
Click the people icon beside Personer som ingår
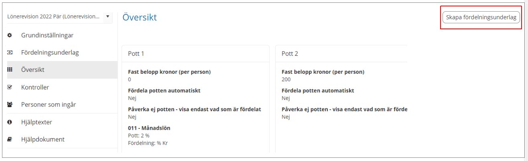pos(10,105)
